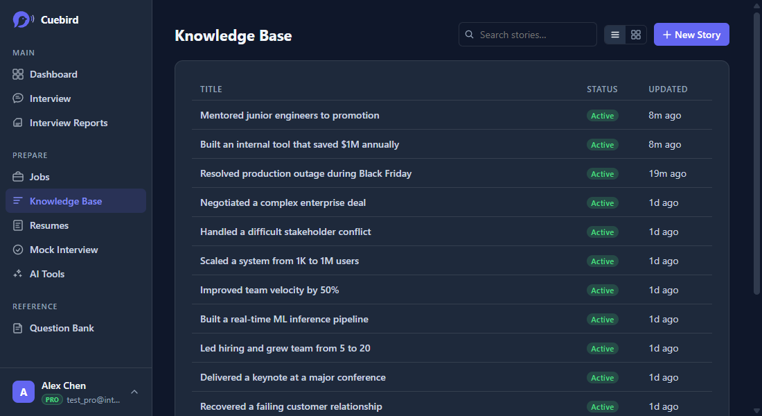Viewport: 762px width, 416px height.
Task: Click the page vertical scrollbar
Action: 756,153
